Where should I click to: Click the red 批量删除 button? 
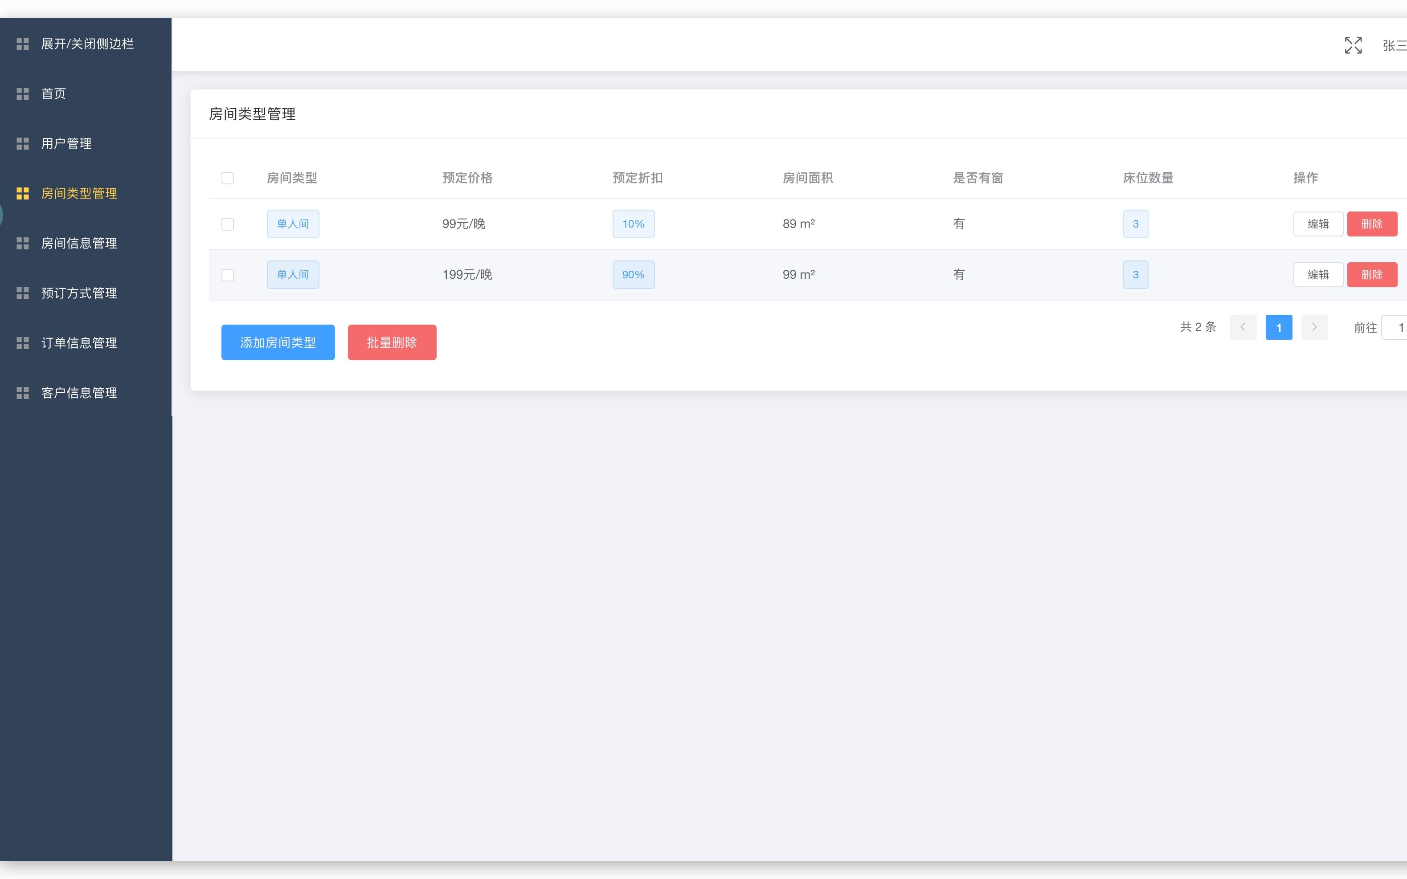point(392,342)
